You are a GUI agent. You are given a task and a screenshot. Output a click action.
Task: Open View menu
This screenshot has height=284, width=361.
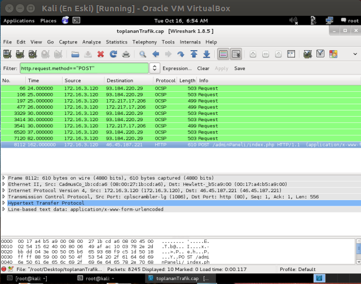pos(36,42)
